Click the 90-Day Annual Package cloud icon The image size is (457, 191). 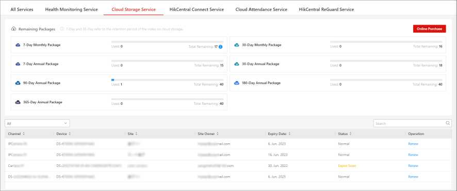point(18,83)
